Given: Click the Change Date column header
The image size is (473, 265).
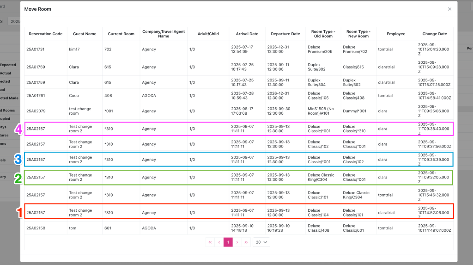Looking at the screenshot, I should click(434, 34).
